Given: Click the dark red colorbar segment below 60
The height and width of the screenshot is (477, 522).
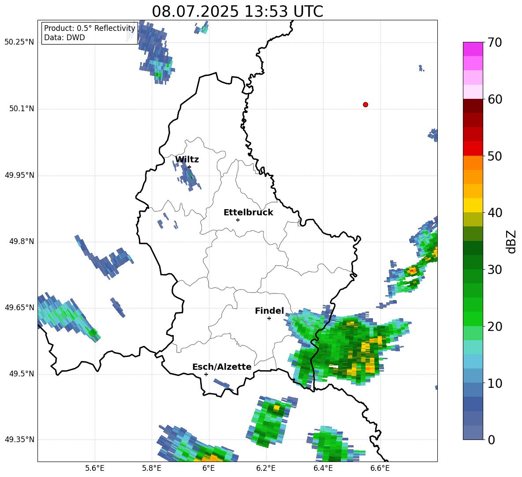Looking at the screenshot, I should point(473,106).
